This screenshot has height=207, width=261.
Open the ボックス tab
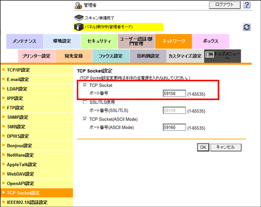211,41
